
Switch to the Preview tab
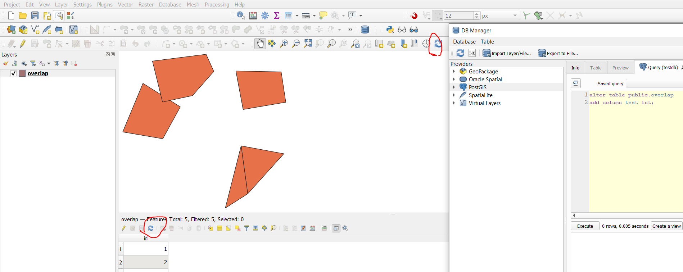click(x=620, y=68)
